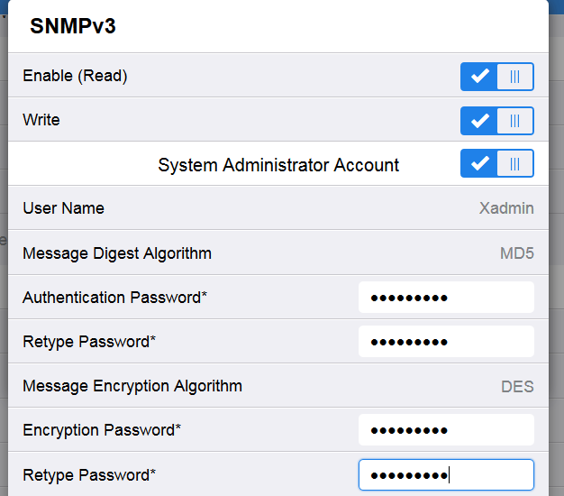Screen dimensions: 564x496
Task: Toggle the Enable (Read) switch
Action: [x=496, y=77]
